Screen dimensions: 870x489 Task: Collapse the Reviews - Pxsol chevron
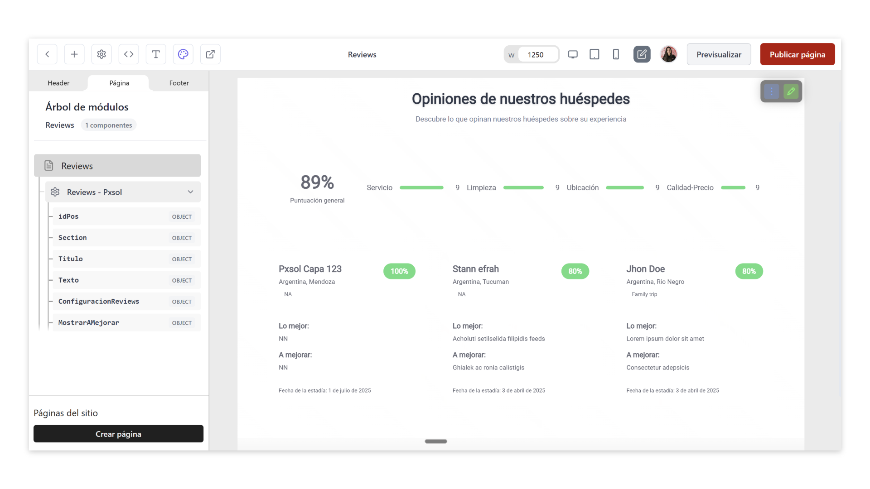point(190,192)
